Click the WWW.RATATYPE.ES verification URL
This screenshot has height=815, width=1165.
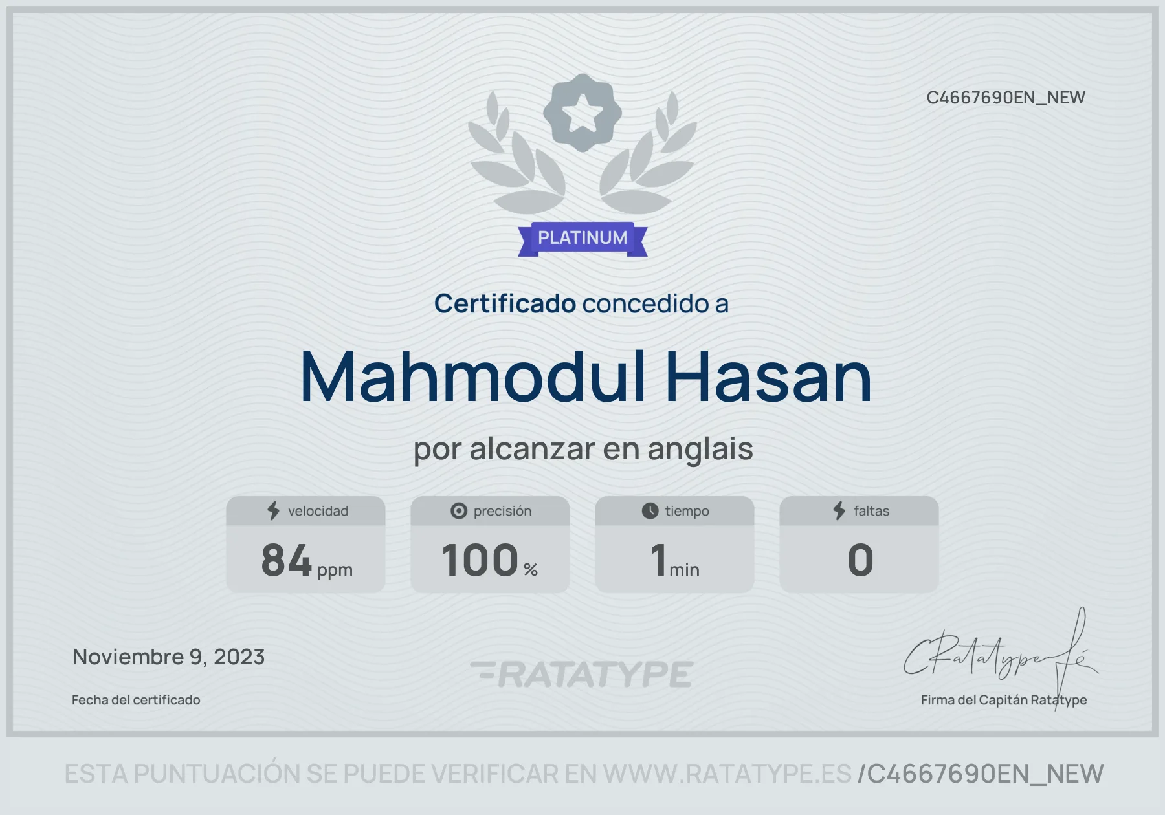pos(727,774)
